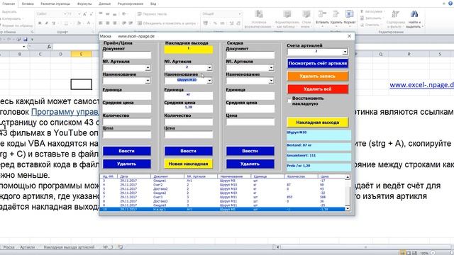Open Программу управ... hyperlink in worksheet text
454x255 pixels.
point(65,112)
